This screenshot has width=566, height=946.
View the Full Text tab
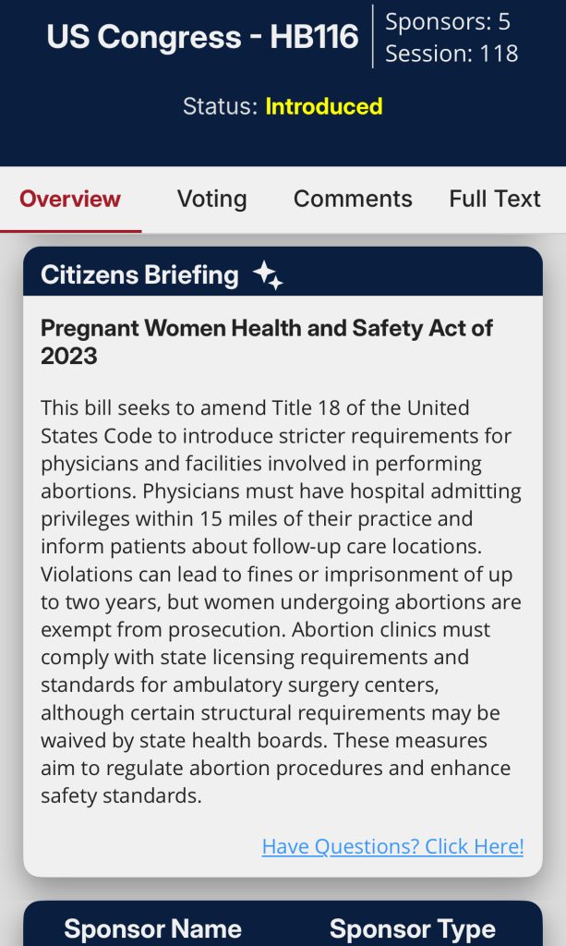tap(495, 199)
